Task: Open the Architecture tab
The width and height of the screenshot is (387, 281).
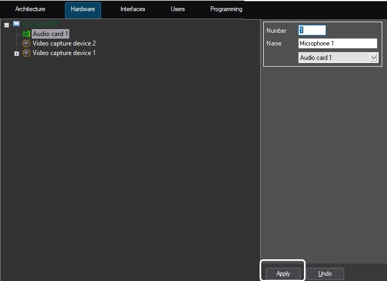Action: [30, 10]
